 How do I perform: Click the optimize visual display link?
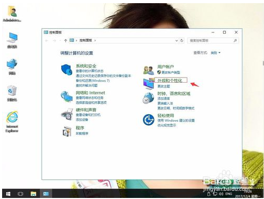pos(167,125)
